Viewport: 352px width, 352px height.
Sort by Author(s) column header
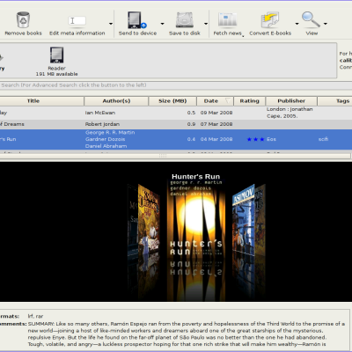tap(116, 101)
